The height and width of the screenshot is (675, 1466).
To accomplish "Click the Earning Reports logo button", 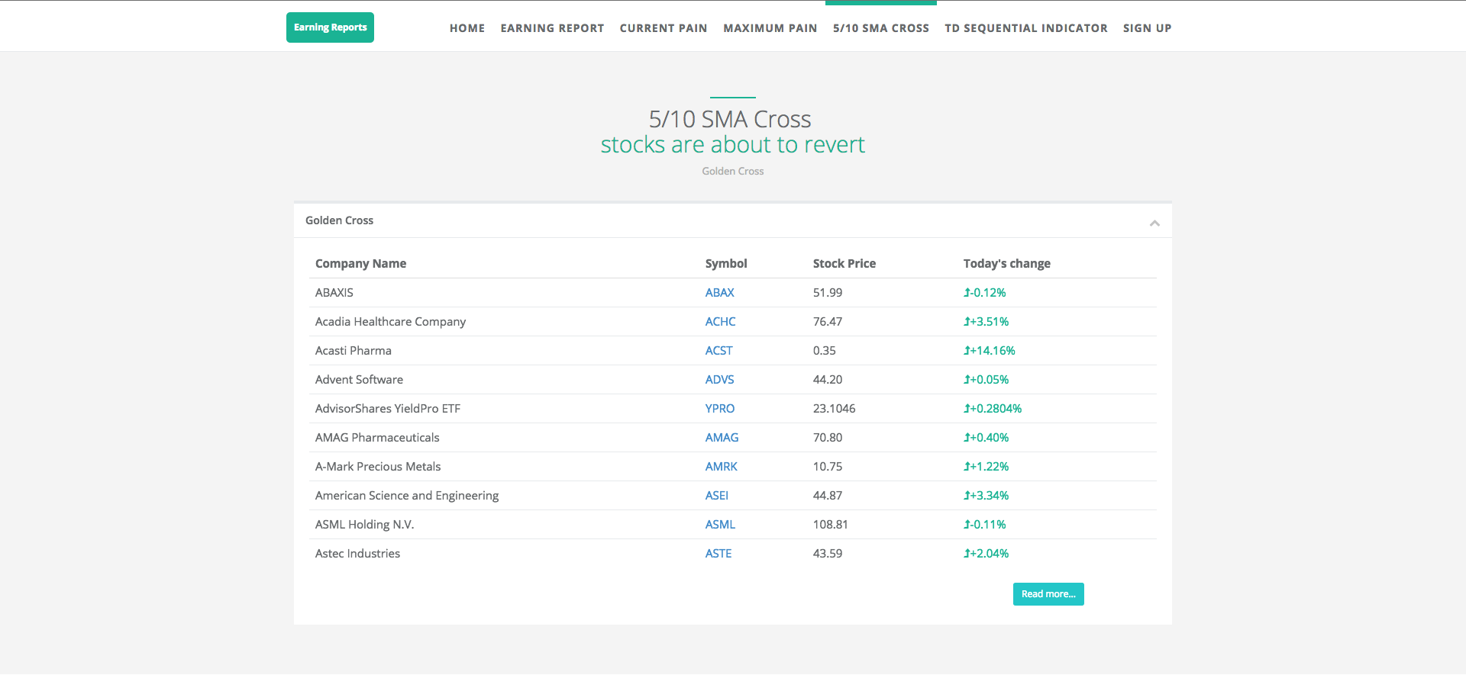I will click(330, 27).
